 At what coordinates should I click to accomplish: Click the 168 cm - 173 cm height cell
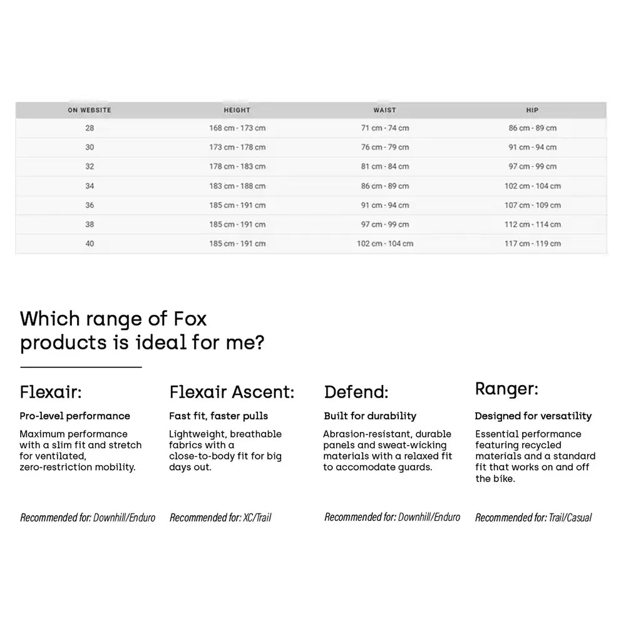click(237, 128)
